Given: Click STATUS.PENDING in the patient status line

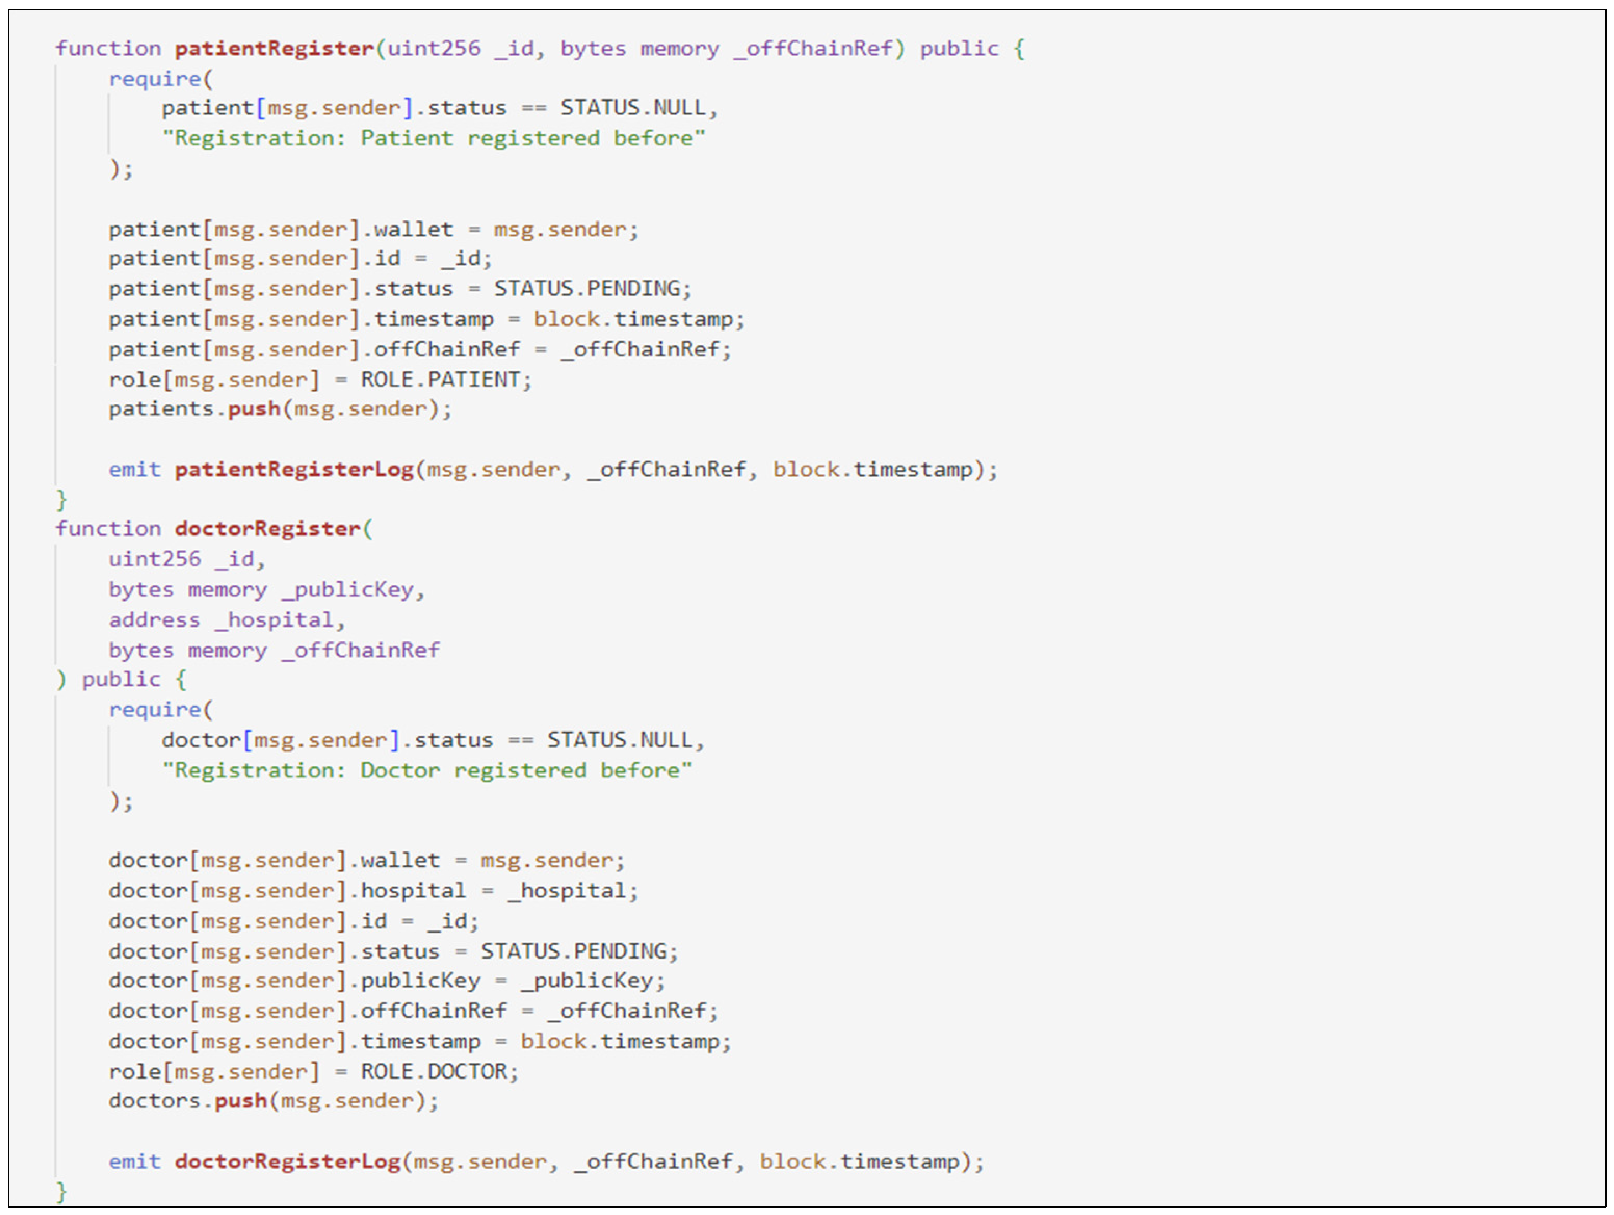Looking at the screenshot, I should pos(592,289).
